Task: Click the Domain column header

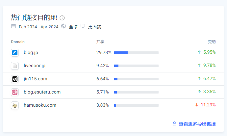Action: [x=18, y=42]
